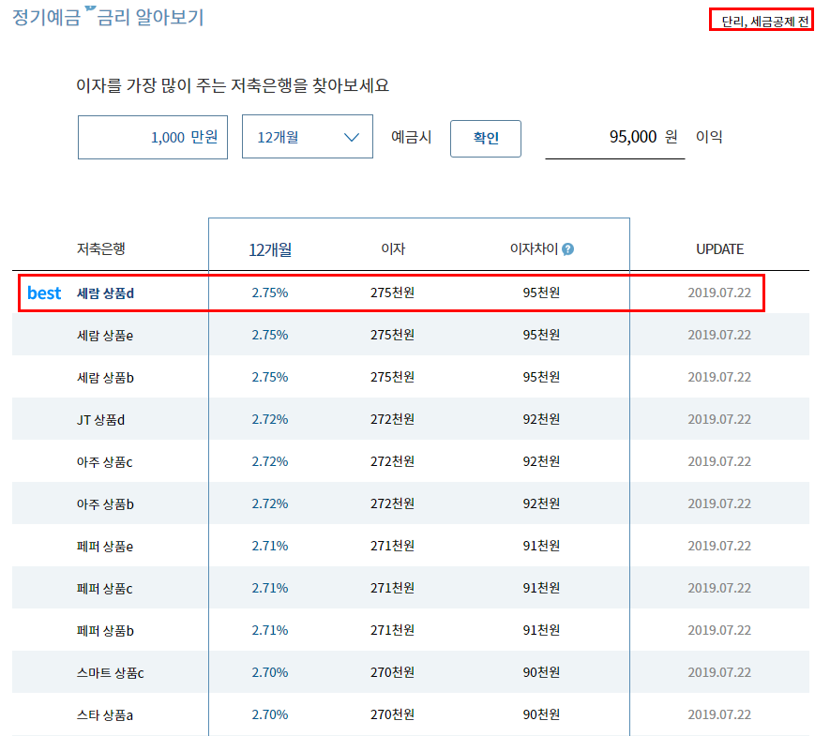This screenshot has height=736, width=815.
Task: Click the 12개월 column header in table
Action: pyautogui.click(x=270, y=250)
